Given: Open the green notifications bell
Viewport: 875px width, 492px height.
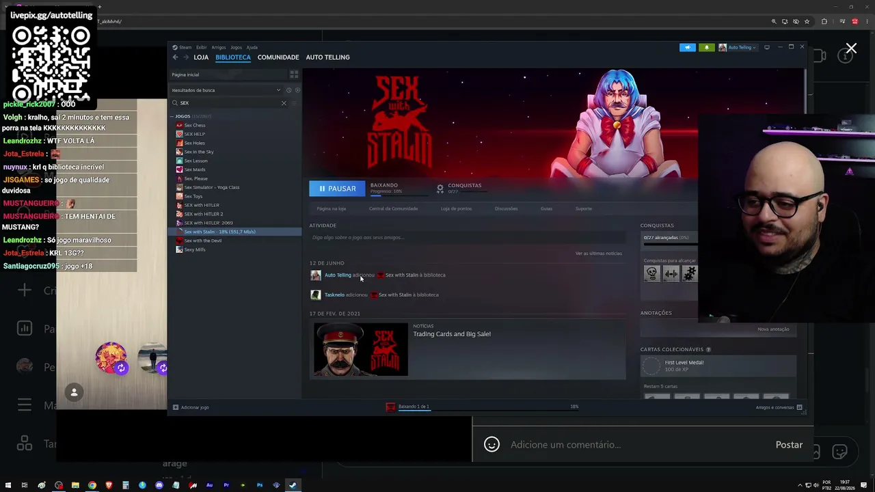Looking at the screenshot, I should click(706, 47).
